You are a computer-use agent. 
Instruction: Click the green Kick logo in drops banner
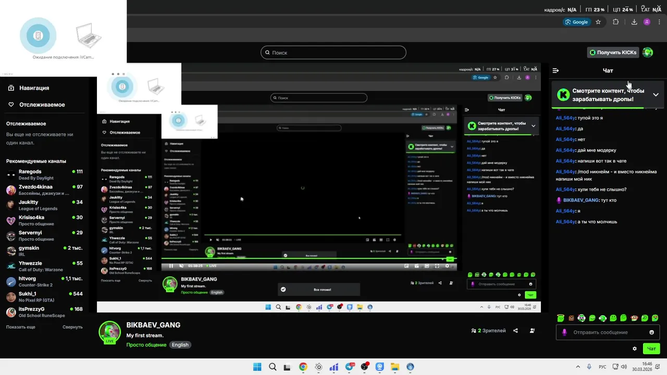pyautogui.click(x=563, y=95)
